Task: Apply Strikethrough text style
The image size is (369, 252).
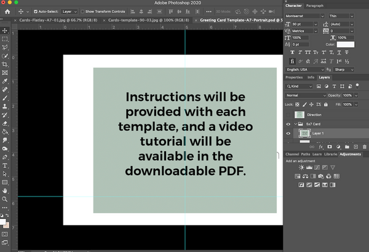Action: tap(347, 52)
